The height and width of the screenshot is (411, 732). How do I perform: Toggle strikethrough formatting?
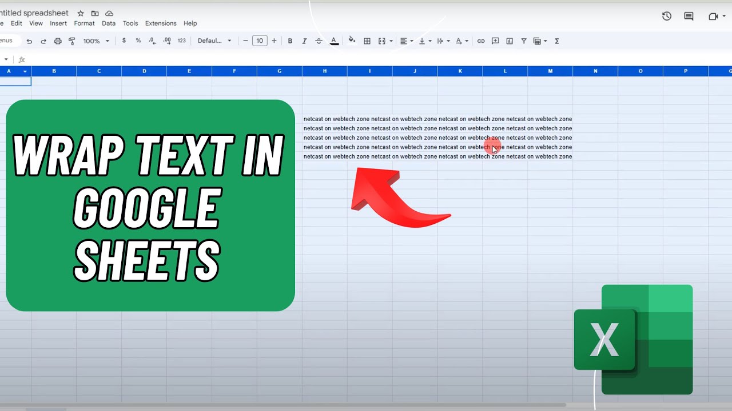[x=319, y=41]
